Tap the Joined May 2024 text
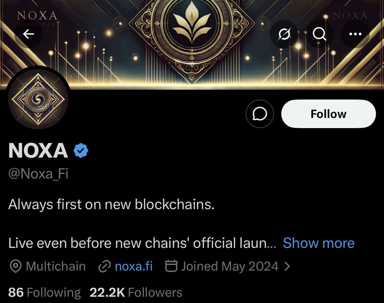 pyautogui.click(x=230, y=266)
